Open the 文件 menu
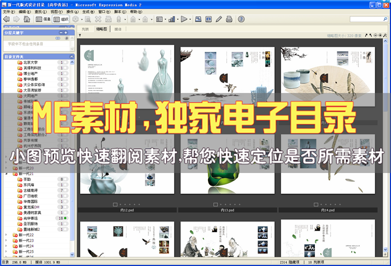The width and height of the screenshot is (391, 266). (x=9, y=11)
